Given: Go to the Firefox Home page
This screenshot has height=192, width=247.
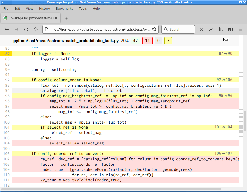Looking at the screenshot, I should [x=36, y=29].
